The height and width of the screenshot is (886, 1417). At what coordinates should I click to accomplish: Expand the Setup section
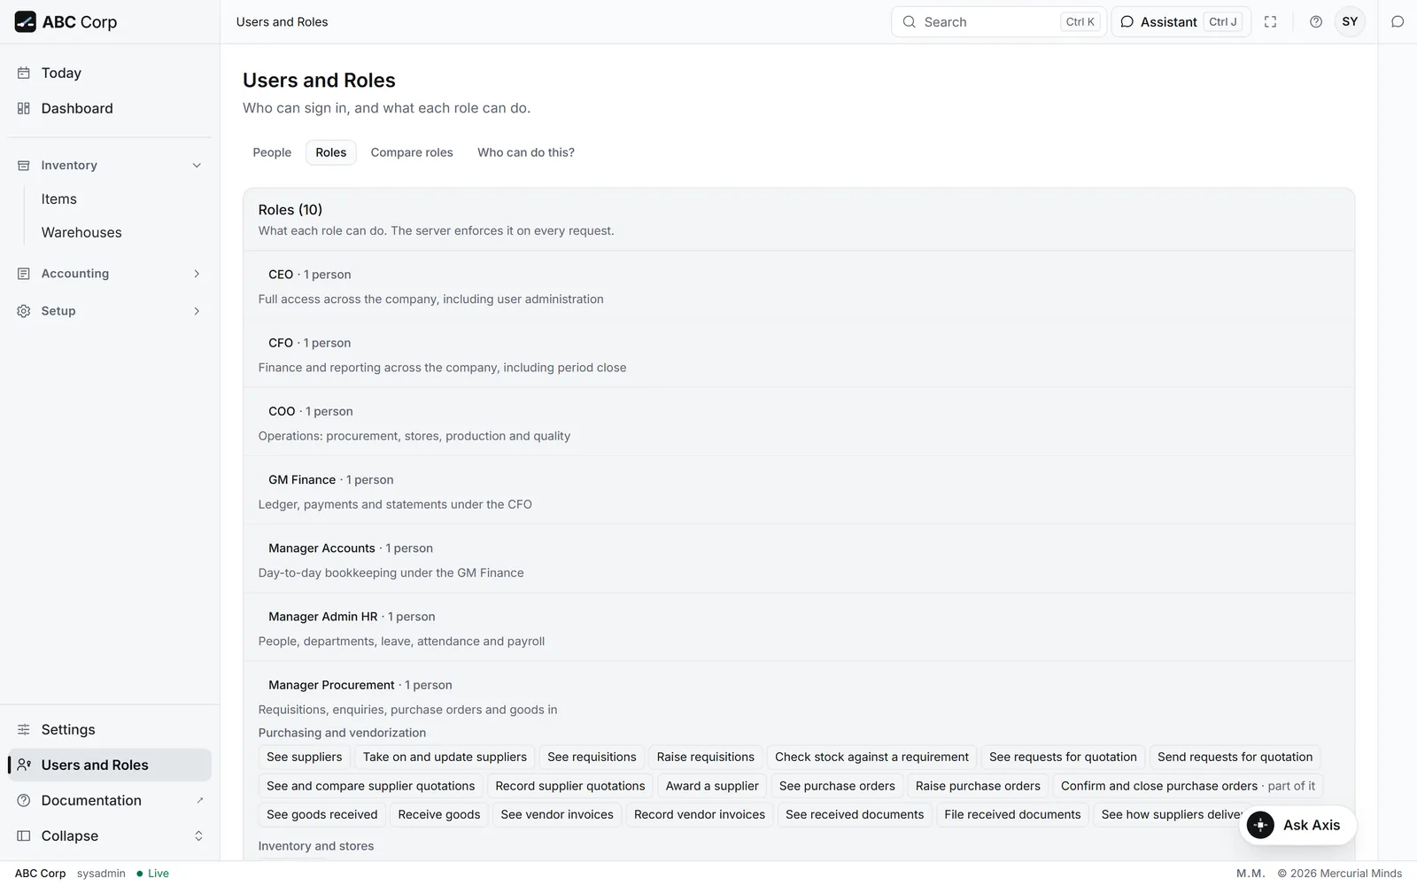coord(110,311)
